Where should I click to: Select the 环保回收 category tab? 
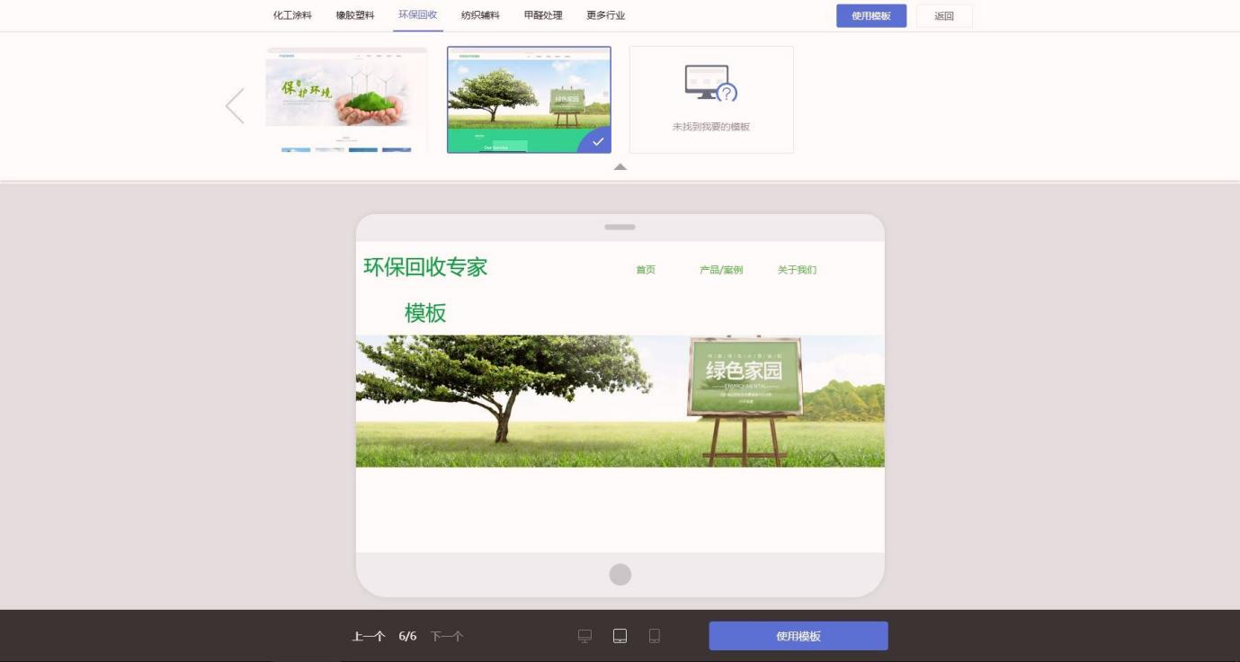[x=419, y=15]
